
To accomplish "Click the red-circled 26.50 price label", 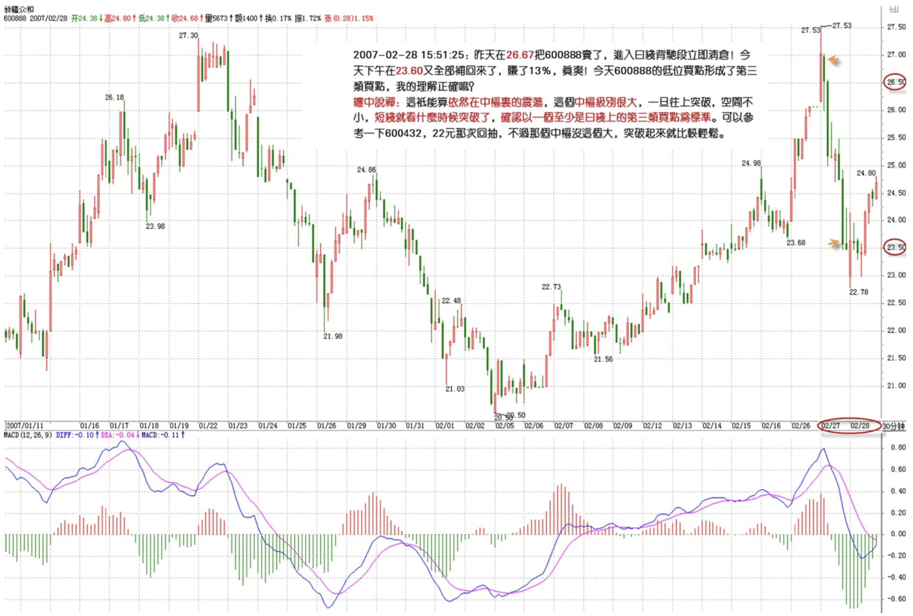I will [x=895, y=82].
